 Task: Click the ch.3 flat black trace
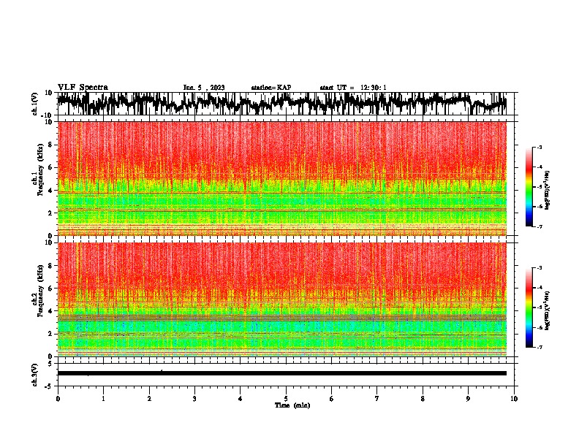click(x=281, y=373)
